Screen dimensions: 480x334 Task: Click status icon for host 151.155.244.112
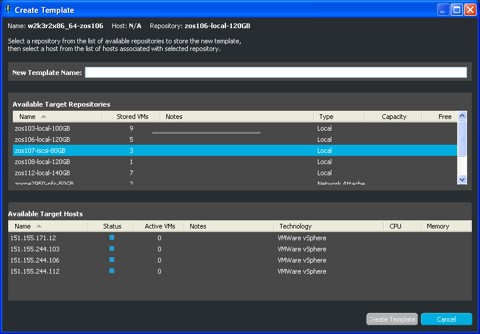(x=112, y=271)
